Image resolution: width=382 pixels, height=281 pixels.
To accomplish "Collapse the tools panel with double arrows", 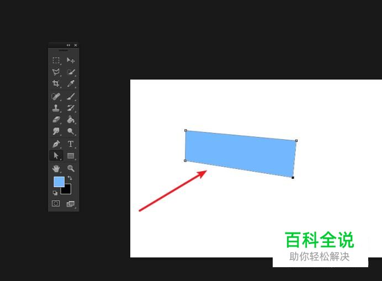I will pos(68,45).
